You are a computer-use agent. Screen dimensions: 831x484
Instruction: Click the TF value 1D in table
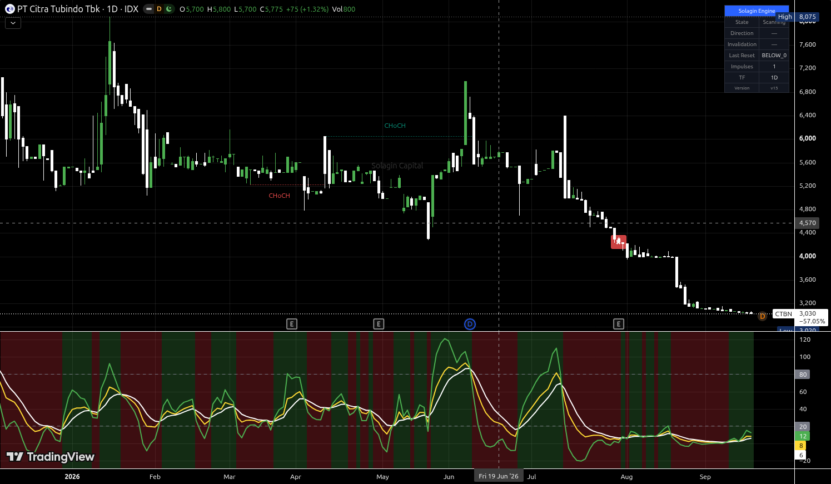[774, 78]
